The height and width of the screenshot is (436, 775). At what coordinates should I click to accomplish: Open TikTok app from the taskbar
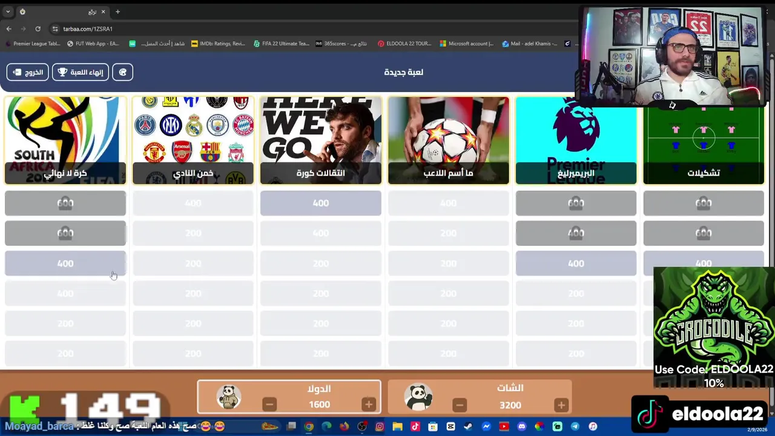tap(415, 427)
